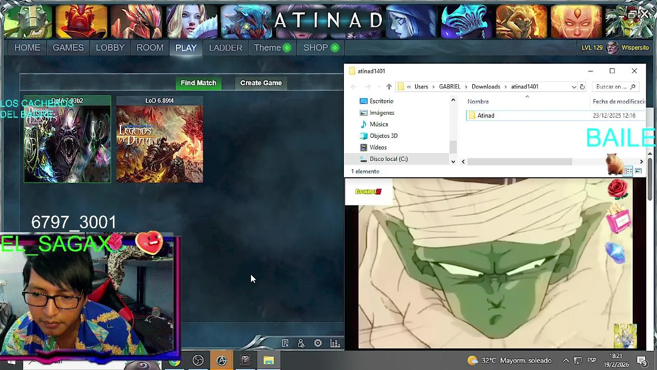Viewport: 657px width, 370px height.
Task: Sort files by Nombre column header
Action: click(x=478, y=102)
